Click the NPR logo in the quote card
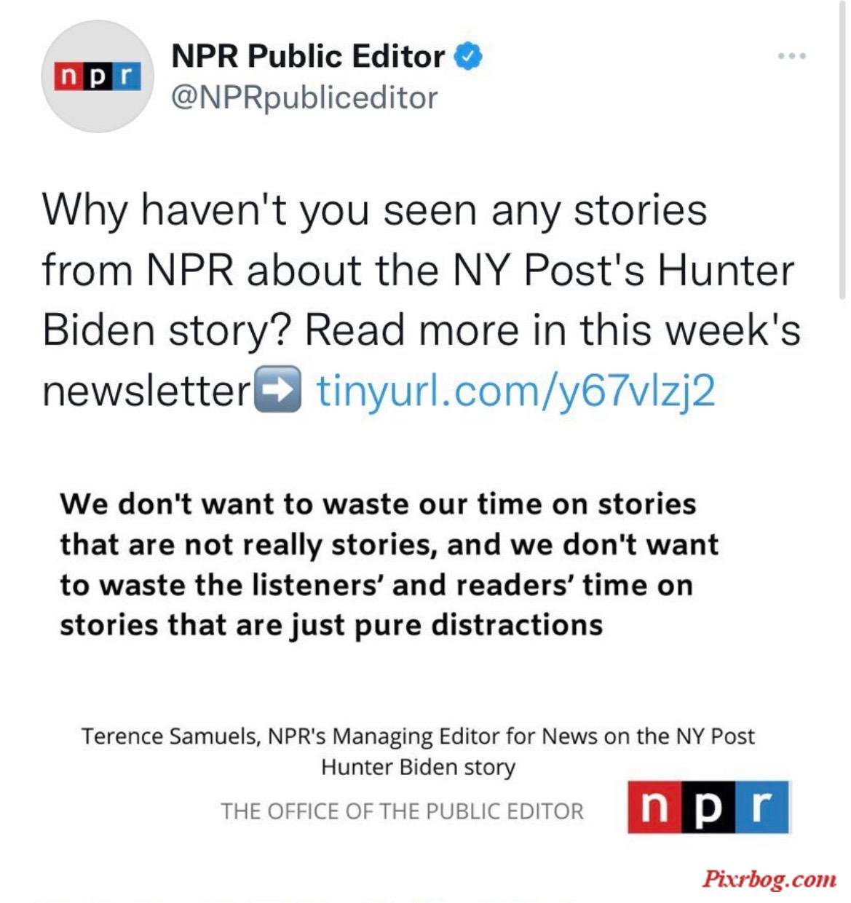Viewport: 851px width, 903px height. [708, 808]
